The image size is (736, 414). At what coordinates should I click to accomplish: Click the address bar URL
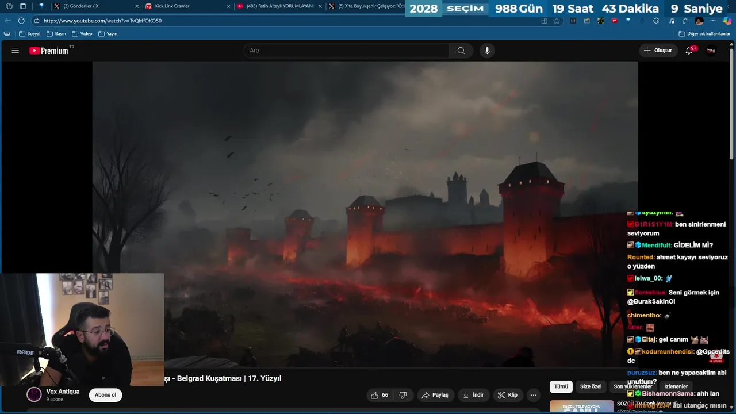(102, 21)
